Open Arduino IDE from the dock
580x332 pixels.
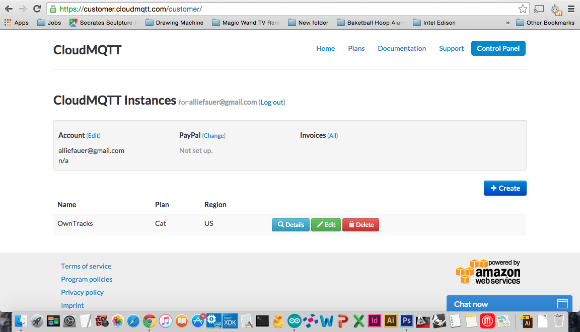(295, 321)
